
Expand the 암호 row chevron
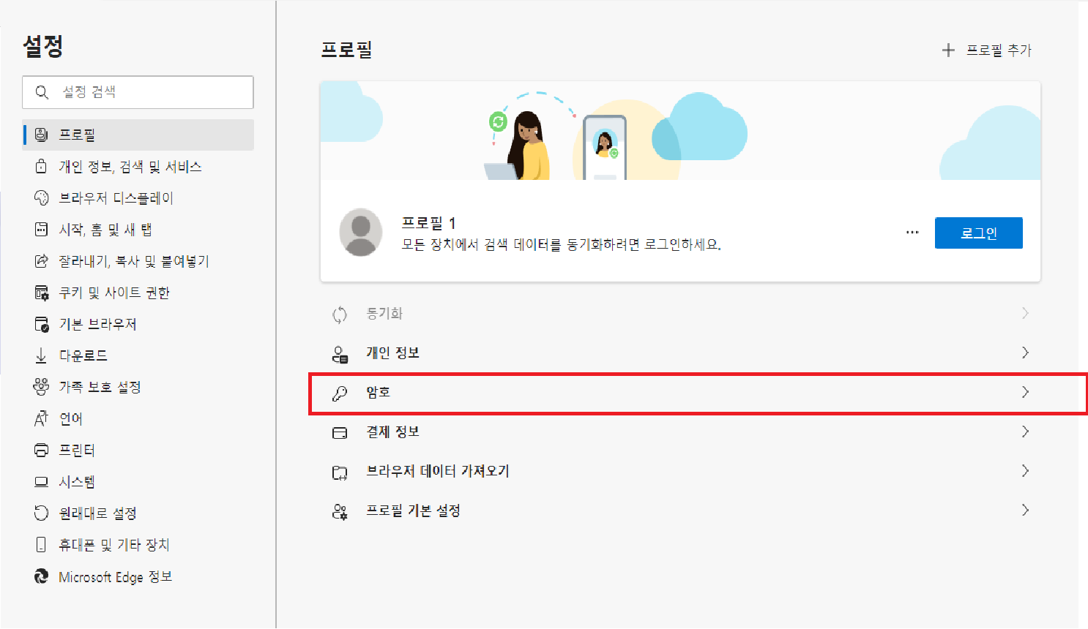pyautogui.click(x=1025, y=392)
